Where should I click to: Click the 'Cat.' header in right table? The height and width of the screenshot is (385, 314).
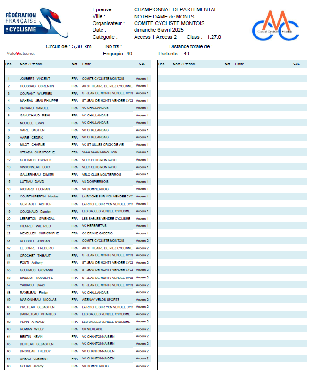pyautogui.click(x=297, y=64)
